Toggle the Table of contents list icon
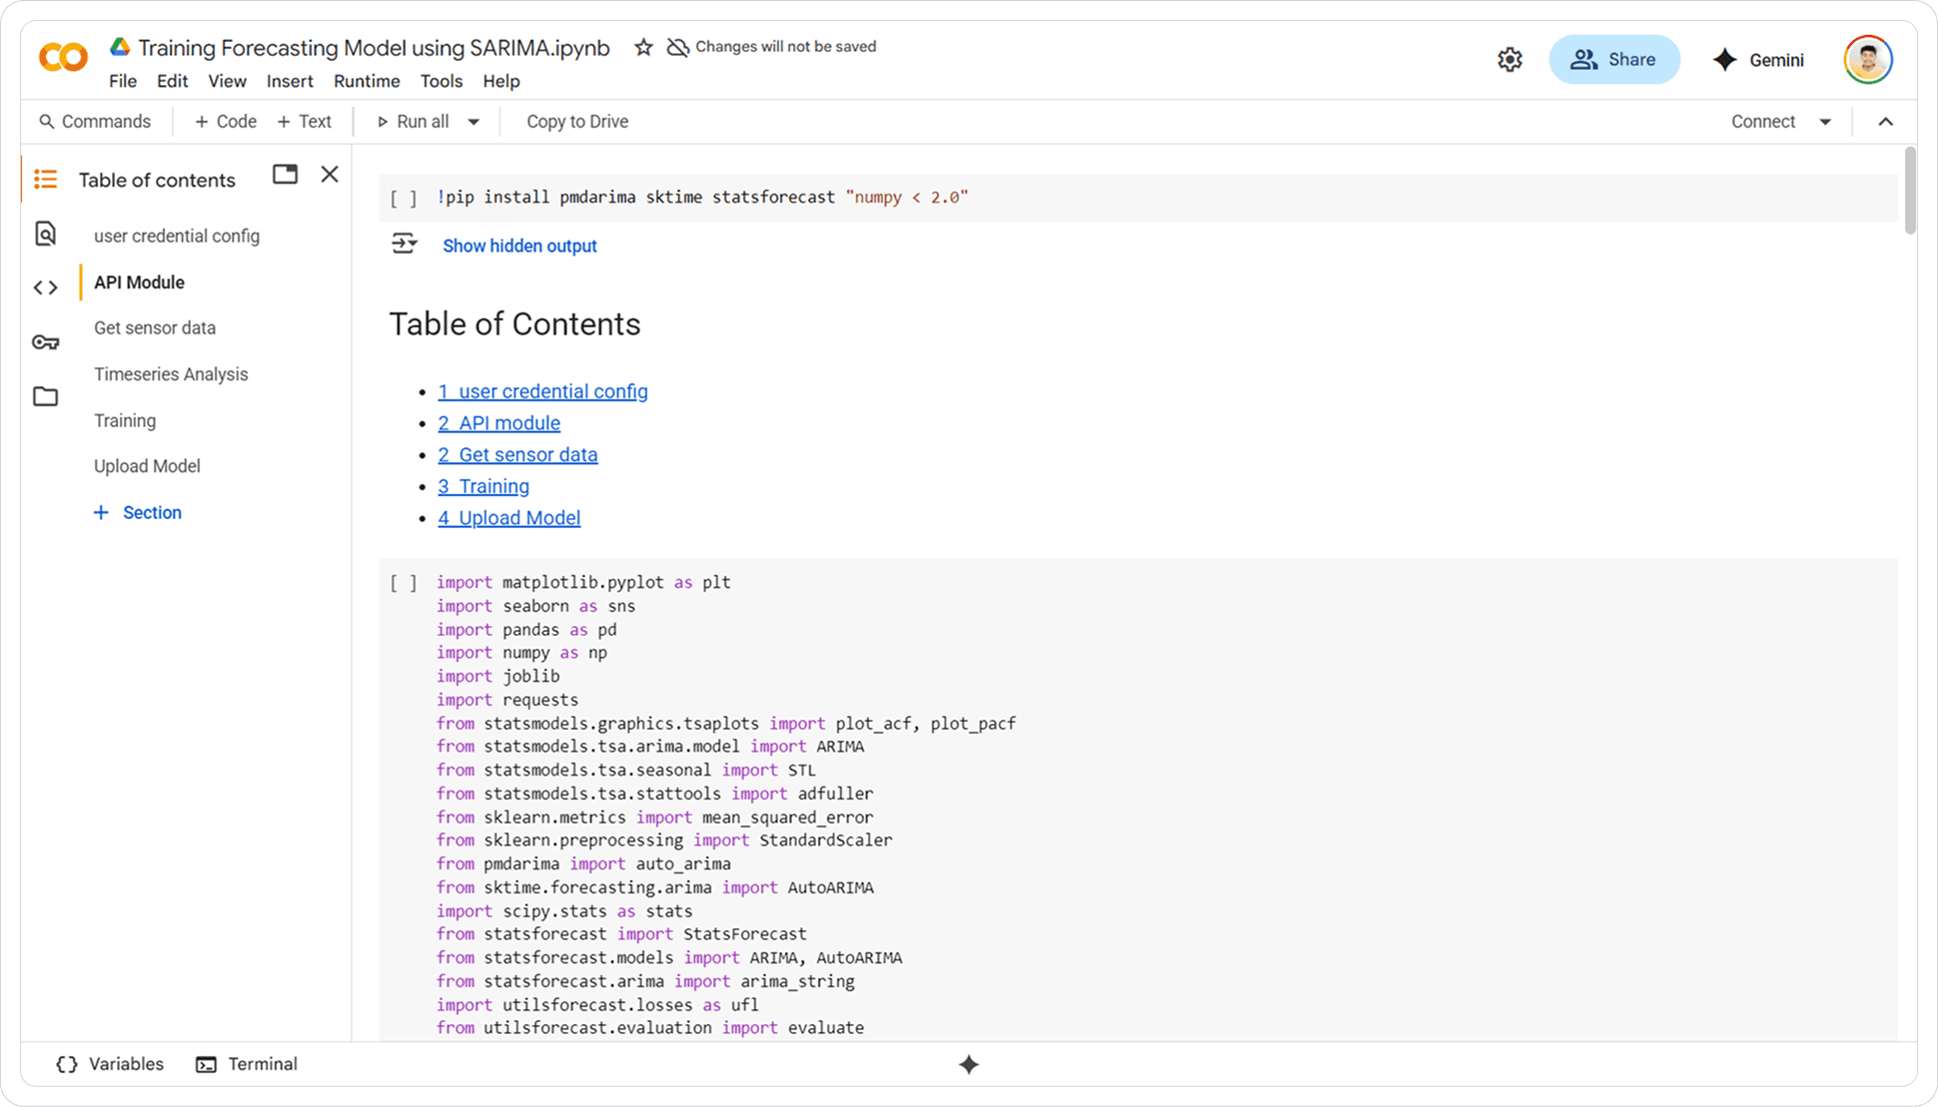1938x1107 pixels. coord(45,179)
